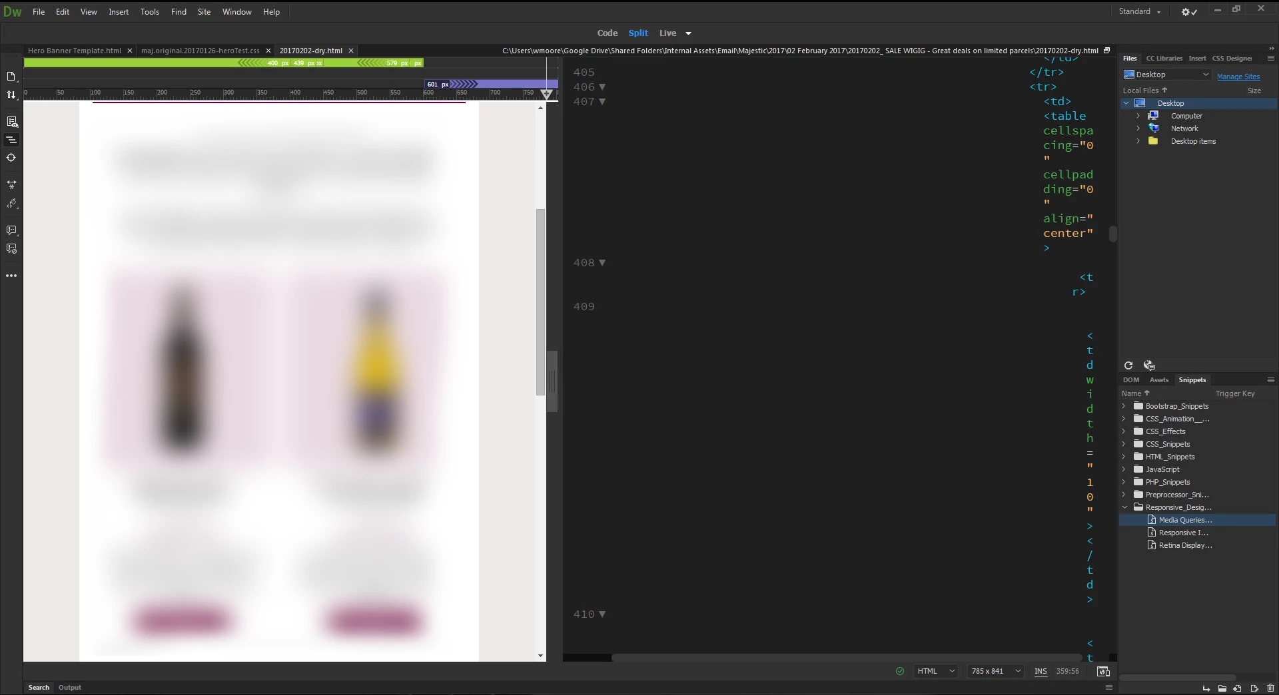Viewport: 1279px width, 695px height.
Task: Open the HTML document type dropdown
Action: point(936,671)
